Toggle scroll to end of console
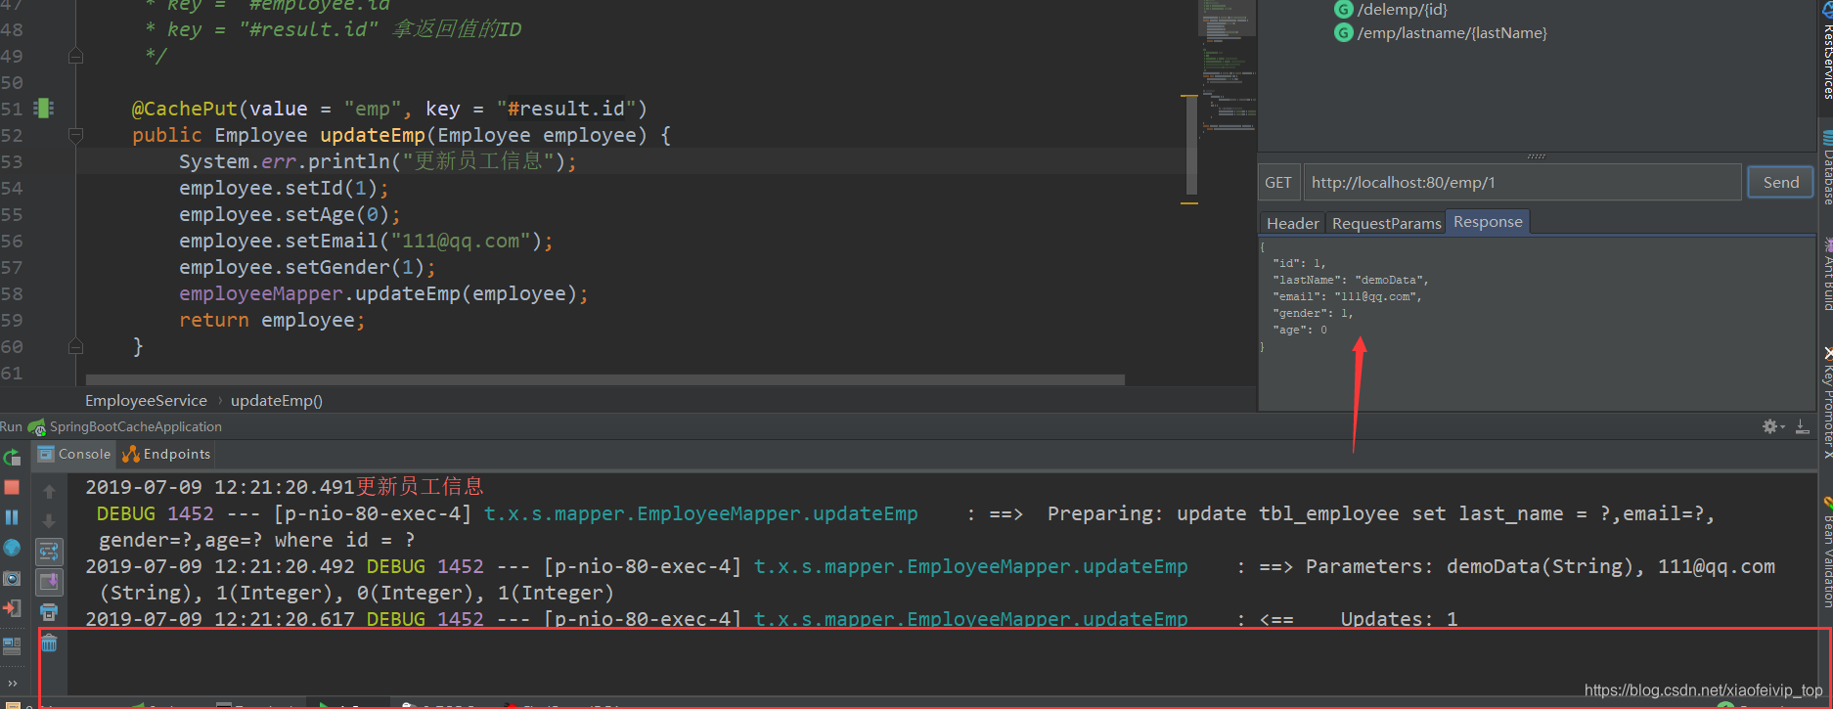 tap(49, 582)
